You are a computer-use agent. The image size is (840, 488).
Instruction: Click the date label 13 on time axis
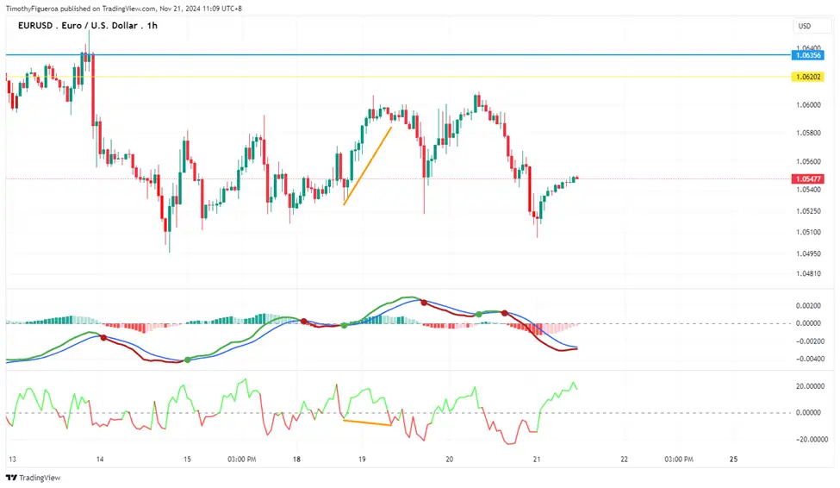12,459
